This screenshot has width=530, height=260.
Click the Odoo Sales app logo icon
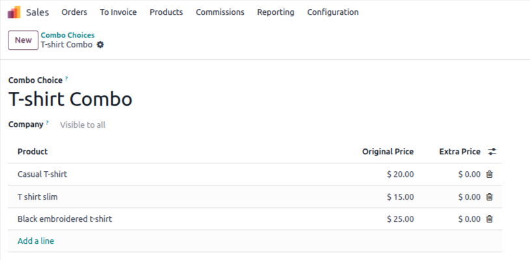click(x=14, y=12)
